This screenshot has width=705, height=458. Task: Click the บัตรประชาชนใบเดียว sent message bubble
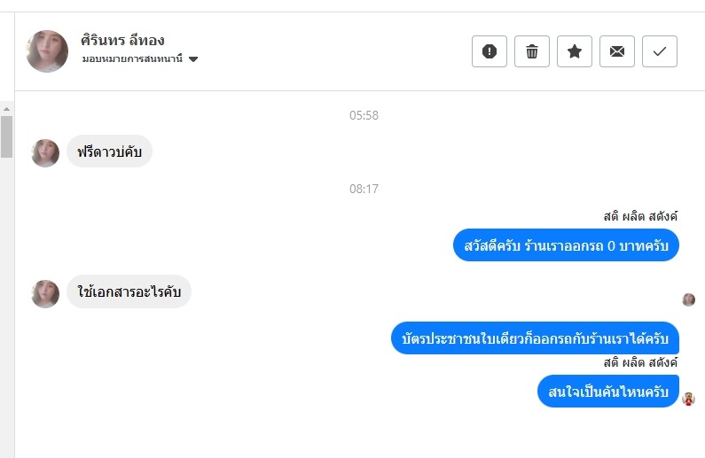(x=535, y=338)
